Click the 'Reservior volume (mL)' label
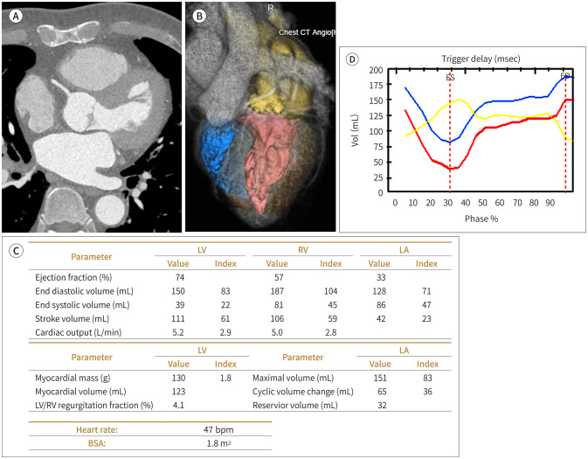The image size is (588, 459). pyautogui.click(x=295, y=406)
